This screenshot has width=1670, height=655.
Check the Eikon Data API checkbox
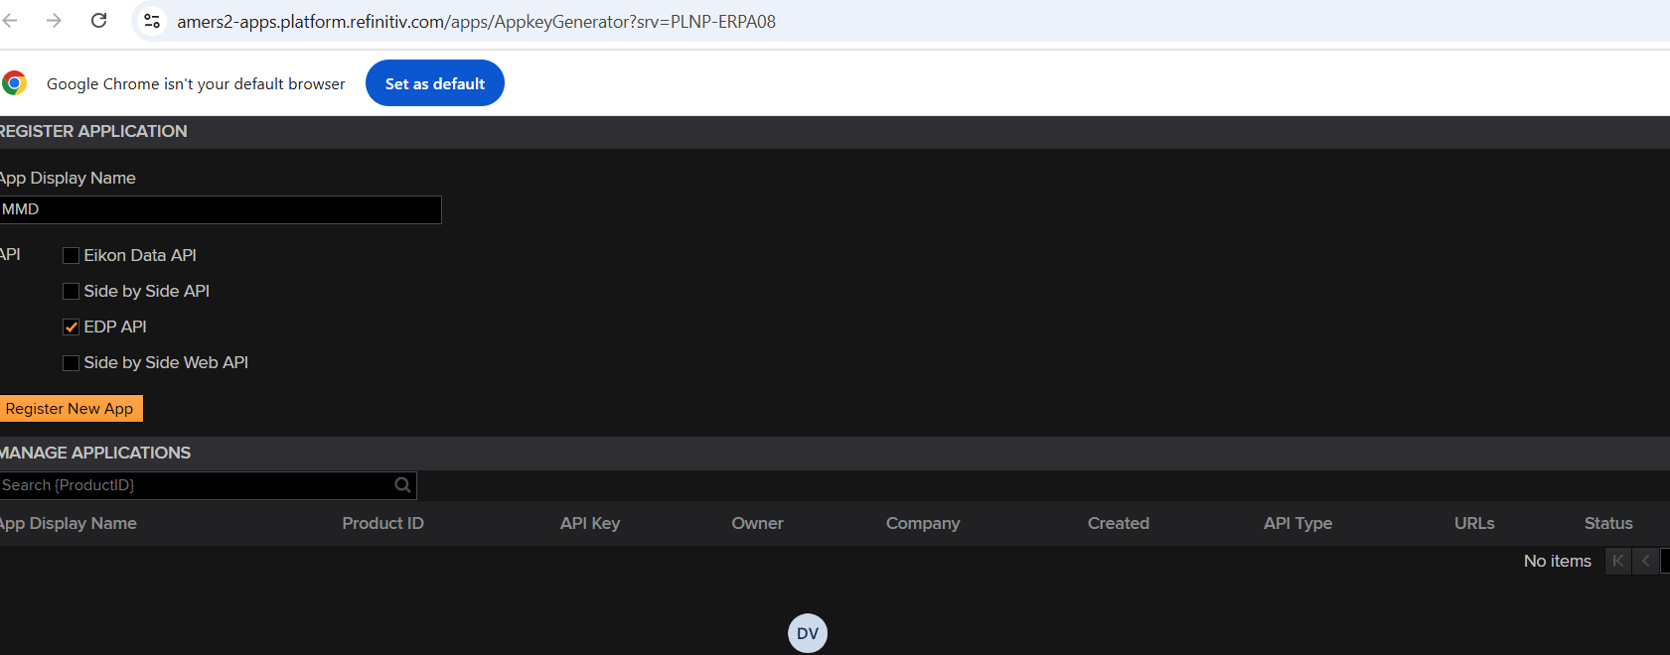[71, 255]
